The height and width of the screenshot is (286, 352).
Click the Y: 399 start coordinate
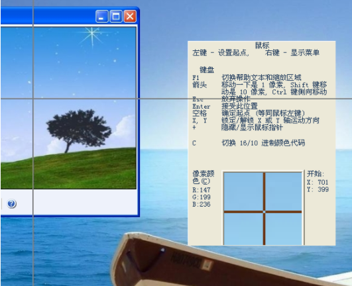[x=318, y=189]
